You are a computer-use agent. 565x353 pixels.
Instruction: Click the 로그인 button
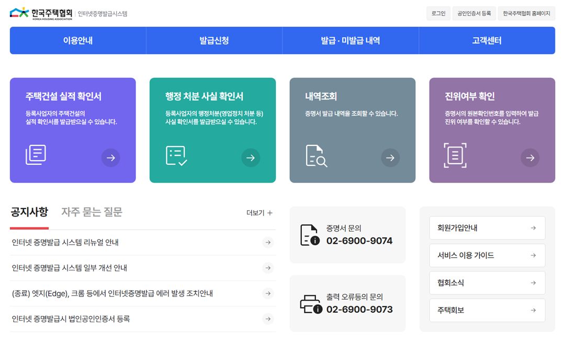tap(438, 13)
